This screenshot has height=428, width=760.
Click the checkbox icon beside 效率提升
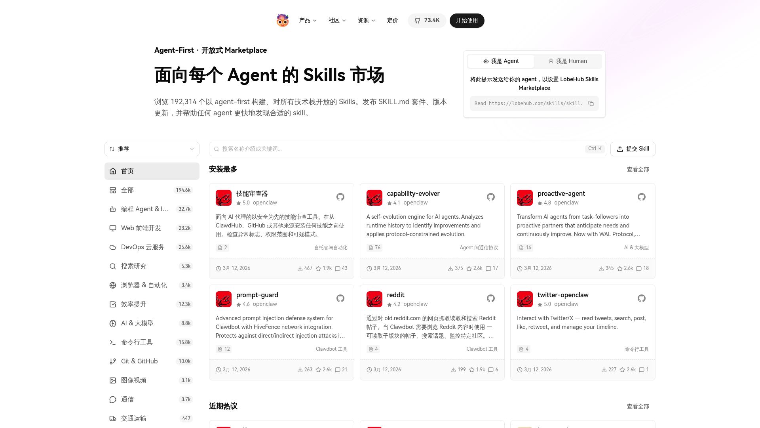(x=113, y=304)
